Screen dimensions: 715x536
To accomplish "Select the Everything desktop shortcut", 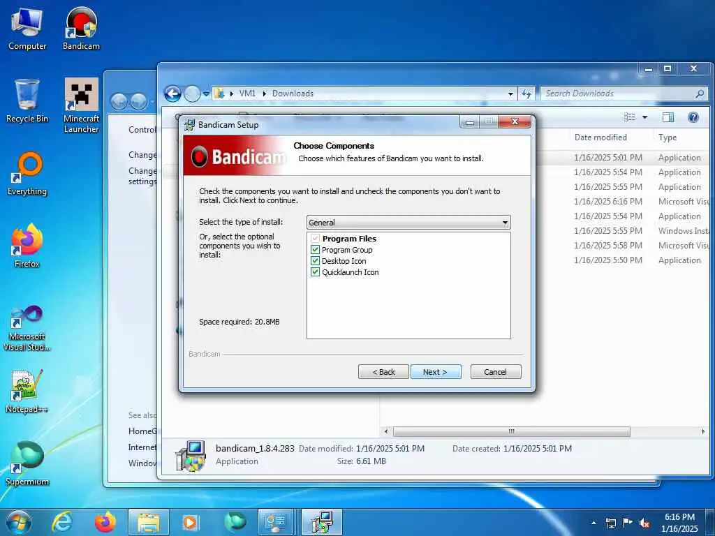I will 27,174.
